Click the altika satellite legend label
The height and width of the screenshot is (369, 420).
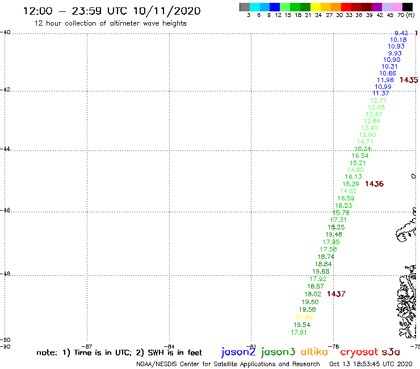(x=314, y=352)
